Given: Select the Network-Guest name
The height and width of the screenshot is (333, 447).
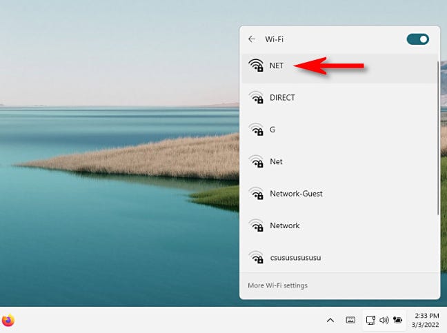Looking at the screenshot, I should coord(296,194).
